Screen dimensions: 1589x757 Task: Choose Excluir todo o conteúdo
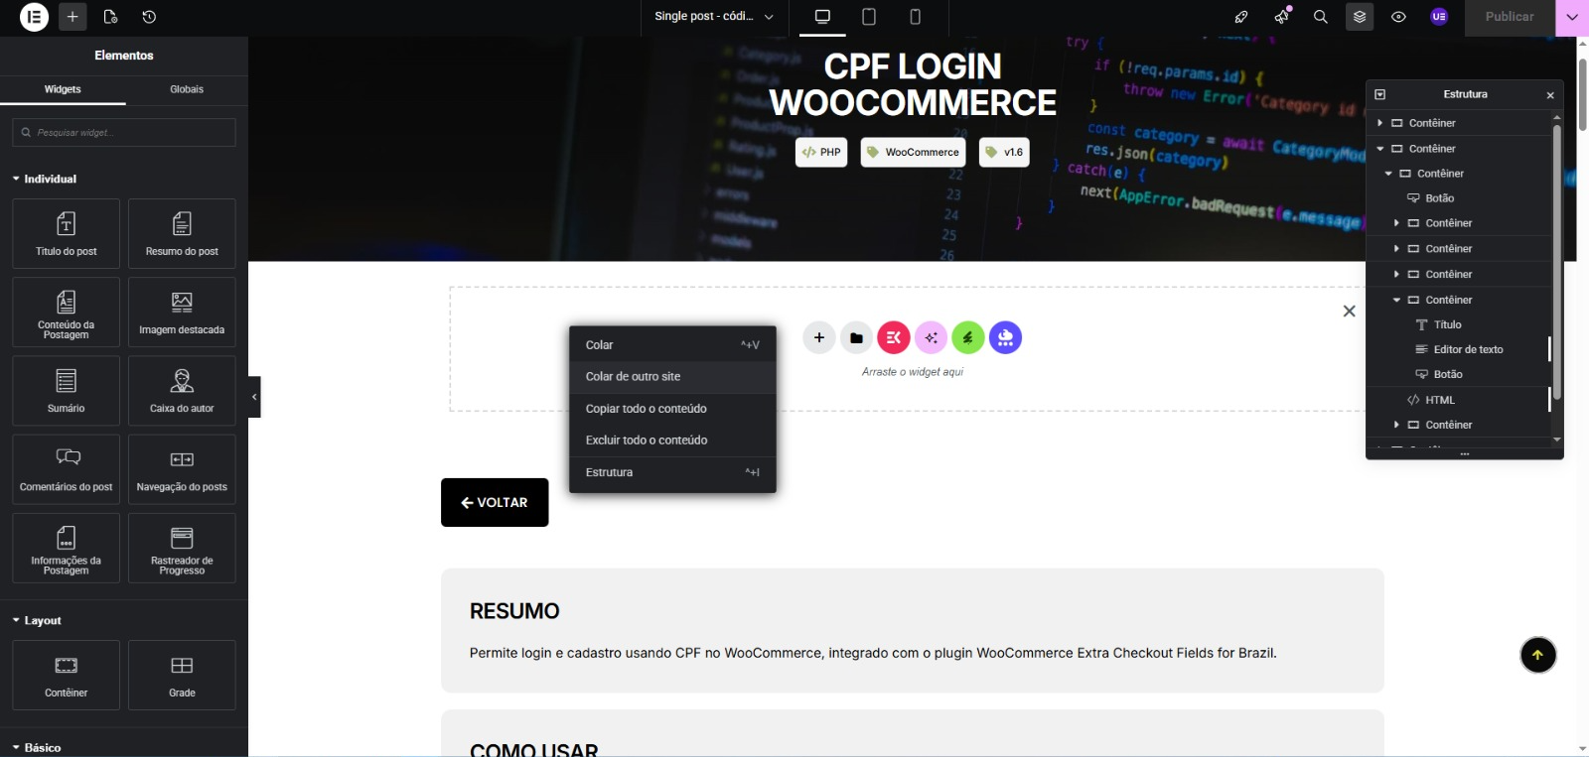(x=672, y=441)
